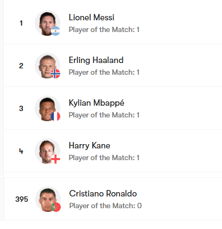Screen dimensions: 222x229
Task: Select Ronaldo's Player of the Match: 0 text
Action: [106, 206]
